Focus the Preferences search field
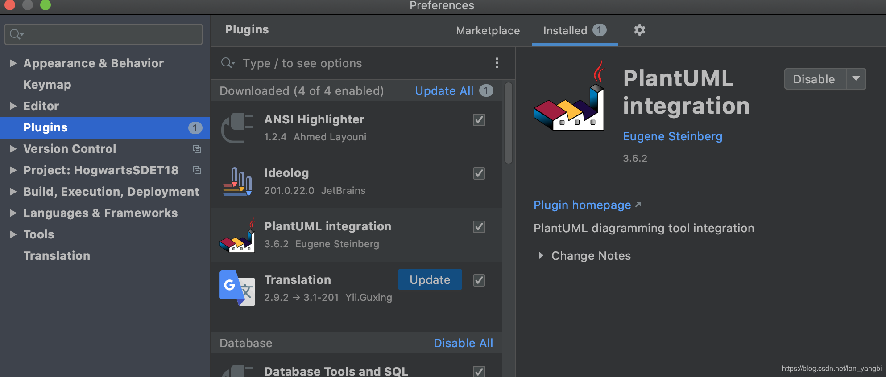886x377 pixels. pyautogui.click(x=104, y=34)
